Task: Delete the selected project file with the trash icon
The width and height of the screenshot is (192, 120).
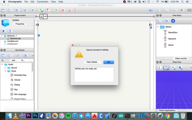Action: (10, 31)
